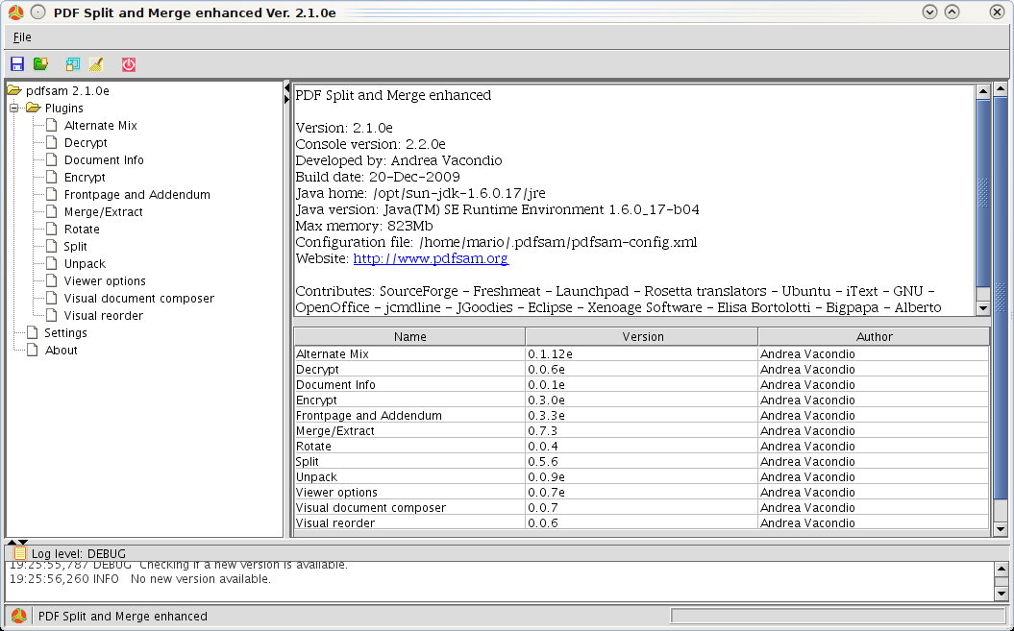
Task: Click the "Build date: 20-Dec-2009" line
Action: coord(378,177)
